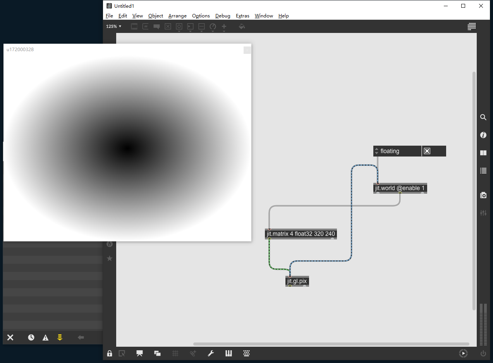Screen dimensions: 493x363
Task: Open the File menu
Action: (x=109, y=16)
